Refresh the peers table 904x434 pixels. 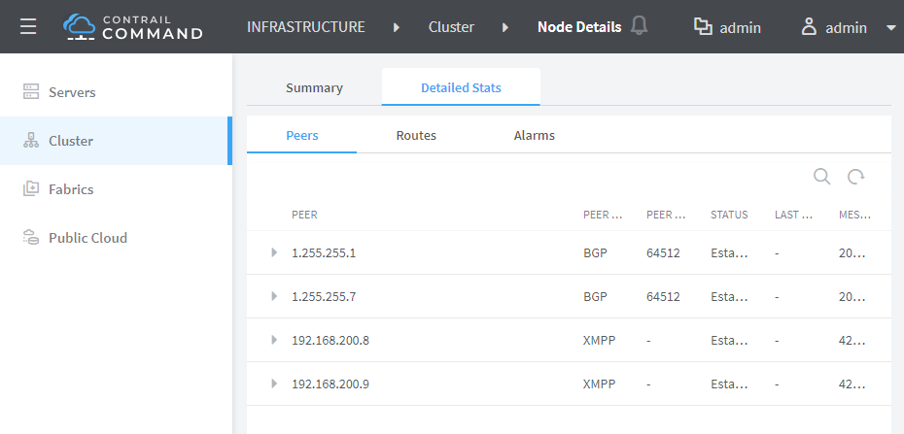click(x=855, y=176)
